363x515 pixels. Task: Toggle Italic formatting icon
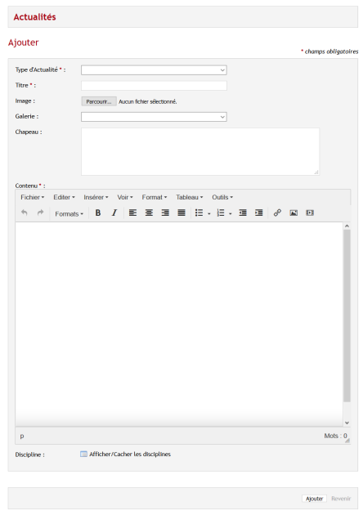114,213
